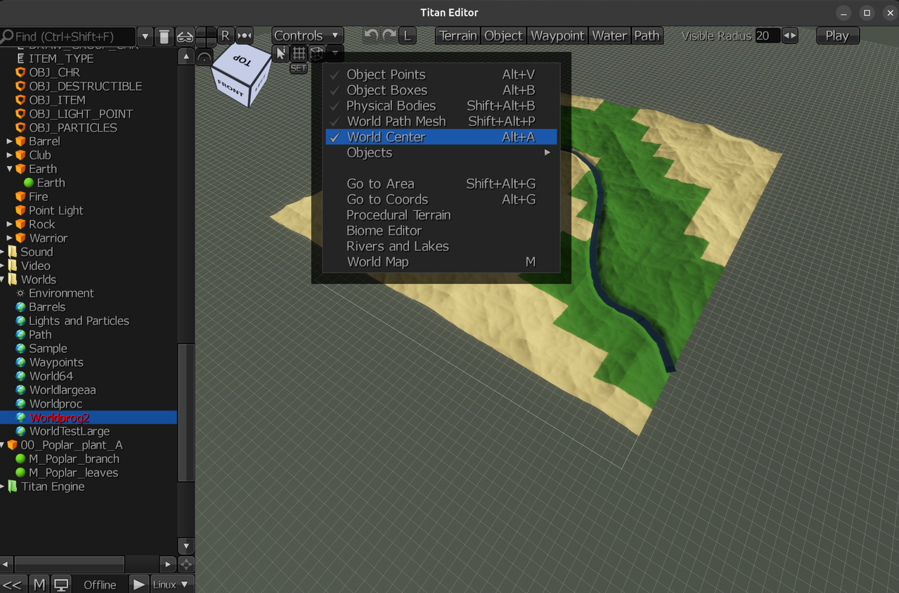Click the wireframe cube icon

317,53
